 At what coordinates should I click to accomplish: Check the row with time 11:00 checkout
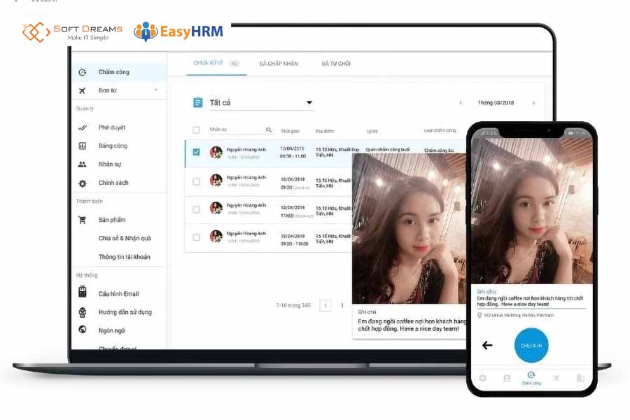pyautogui.click(x=196, y=209)
